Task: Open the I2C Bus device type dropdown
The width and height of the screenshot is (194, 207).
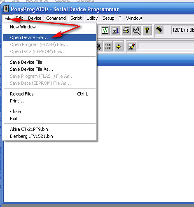Action: (x=183, y=30)
